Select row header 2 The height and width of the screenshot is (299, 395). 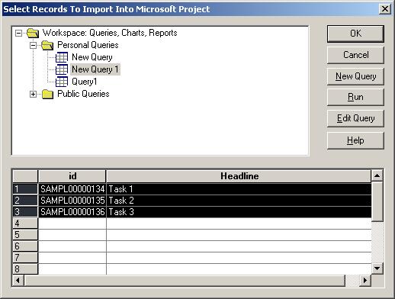(25, 201)
